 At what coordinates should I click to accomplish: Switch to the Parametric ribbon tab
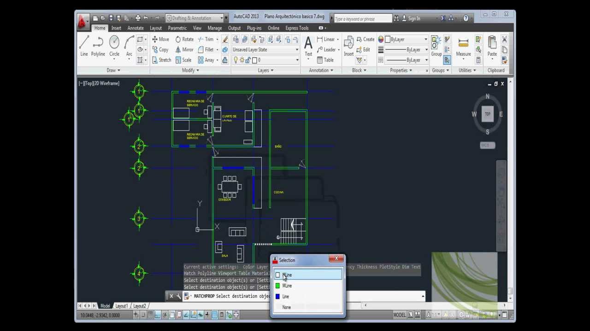pos(177,28)
